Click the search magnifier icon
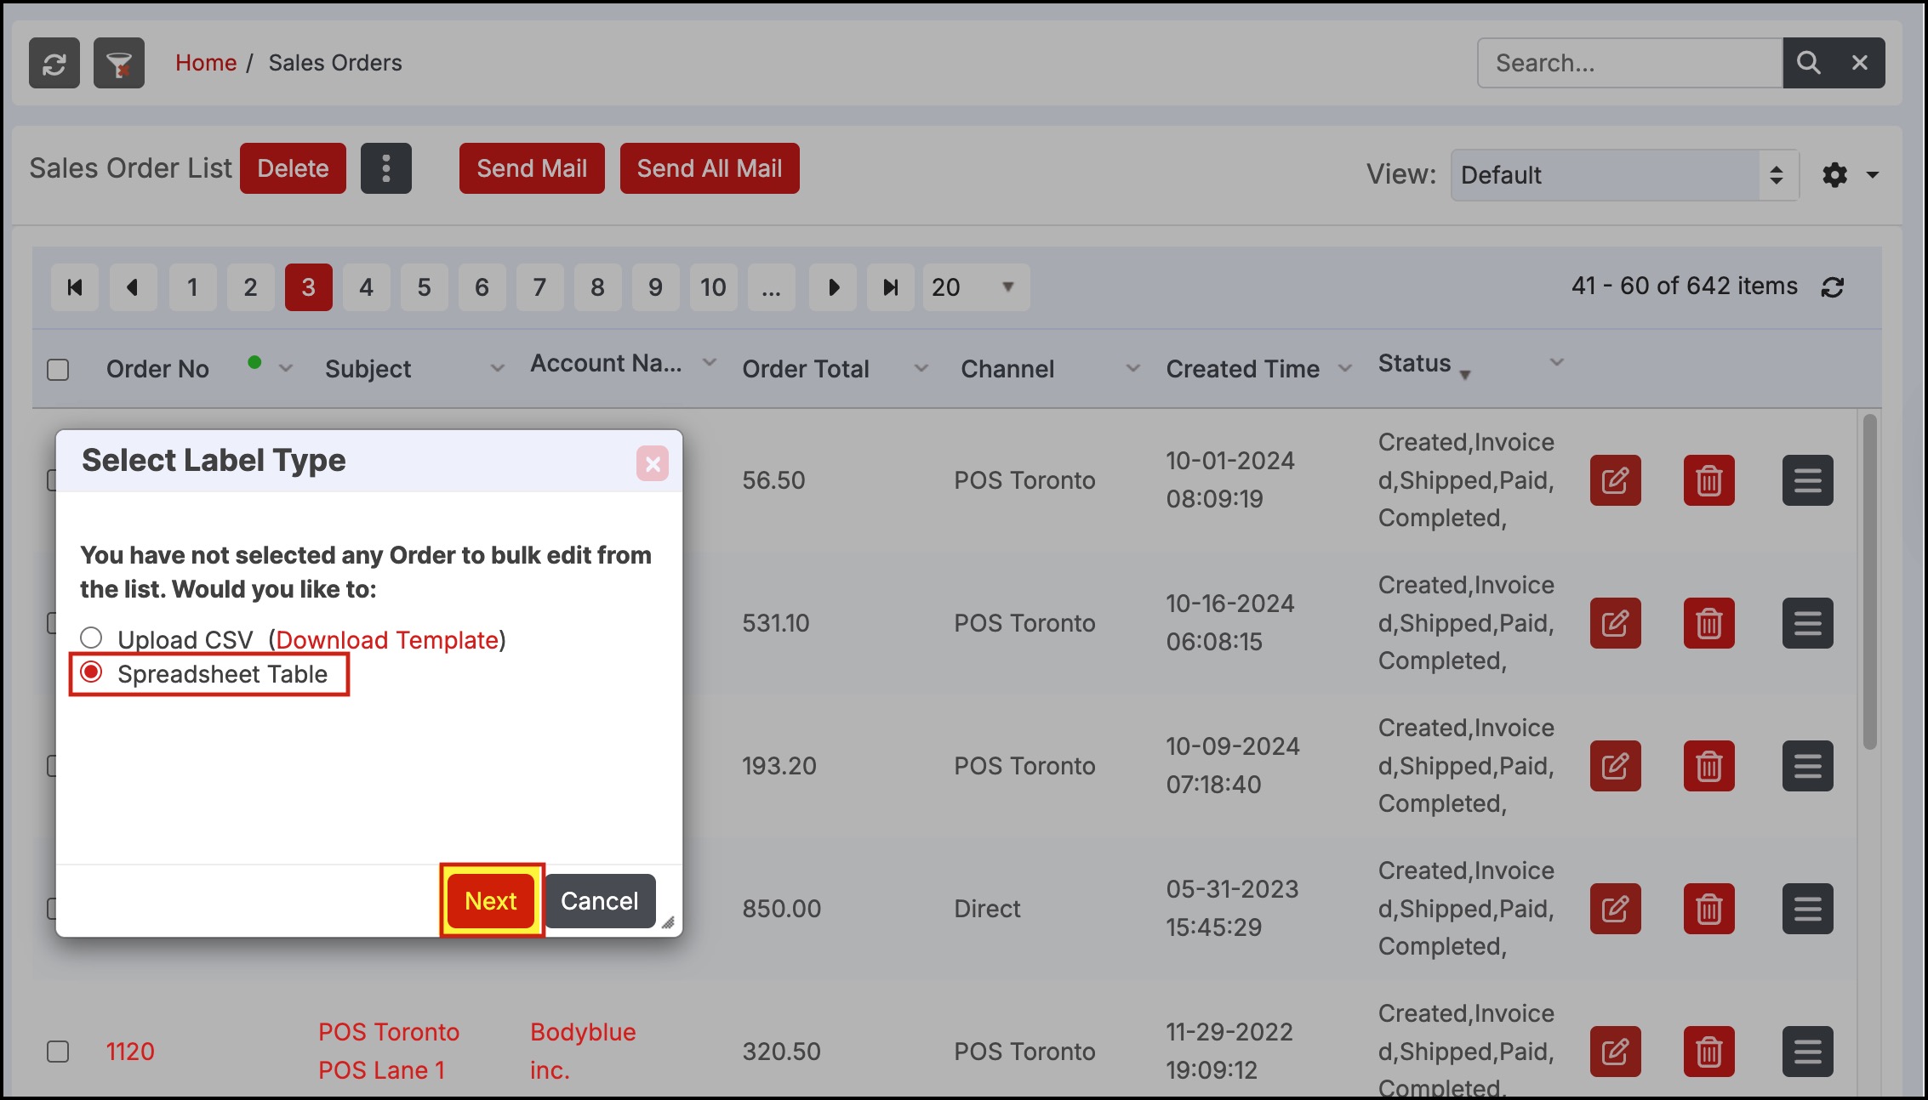 click(x=1808, y=63)
